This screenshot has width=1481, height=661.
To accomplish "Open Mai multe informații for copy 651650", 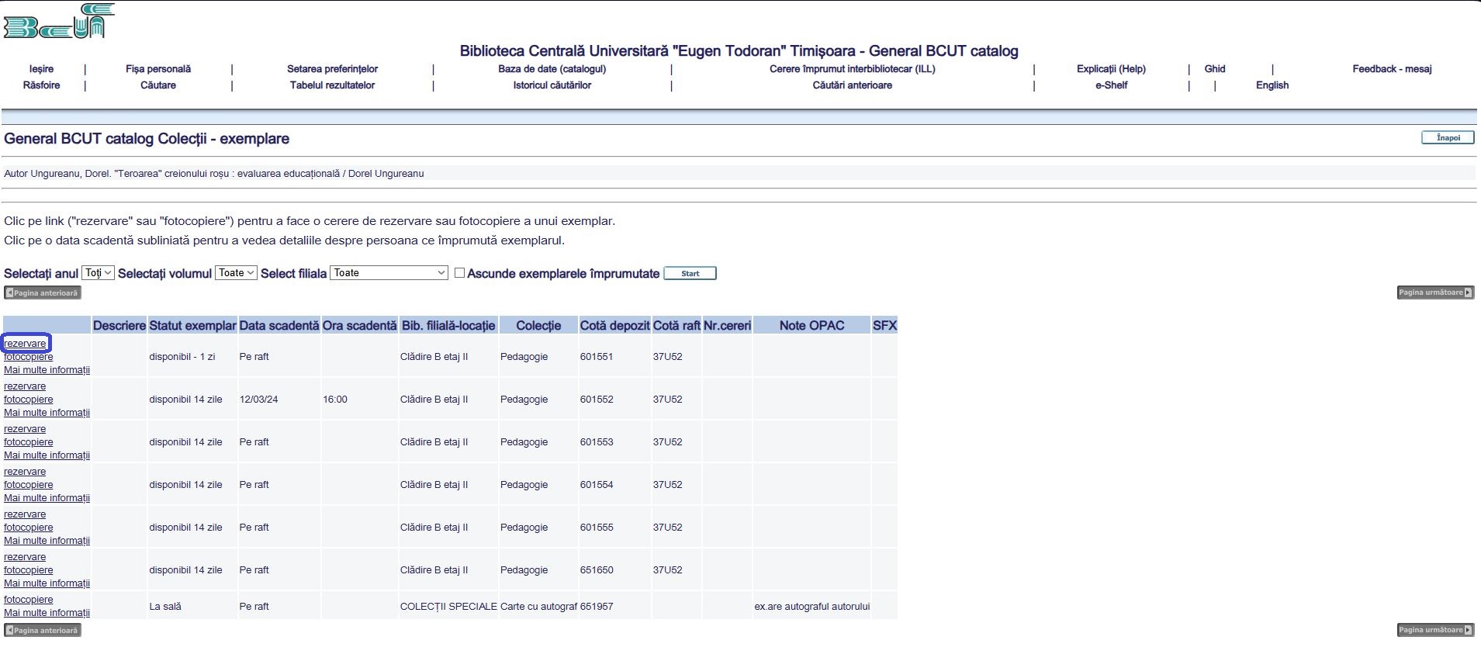I will pos(47,583).
